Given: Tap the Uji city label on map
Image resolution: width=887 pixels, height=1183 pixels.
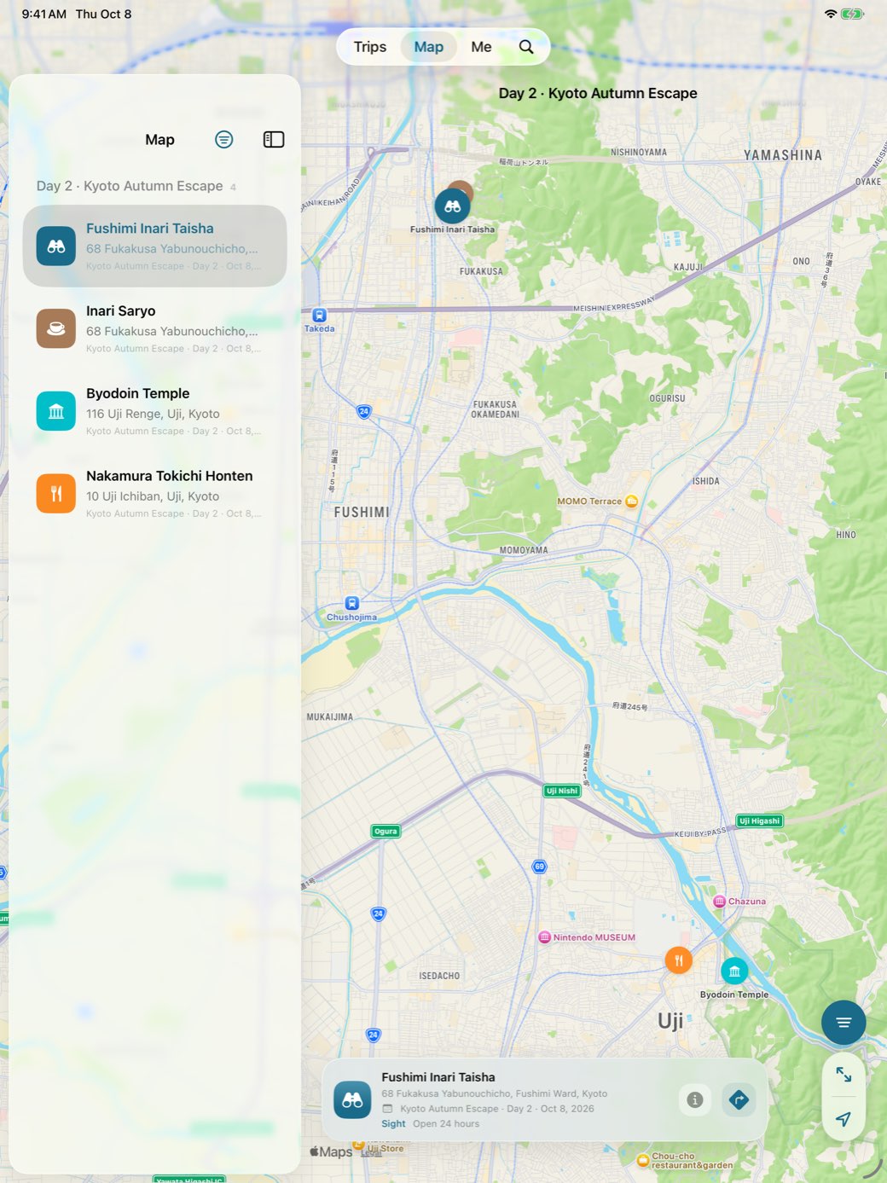Looking at the screenshot, I should tap(670, 1021).
